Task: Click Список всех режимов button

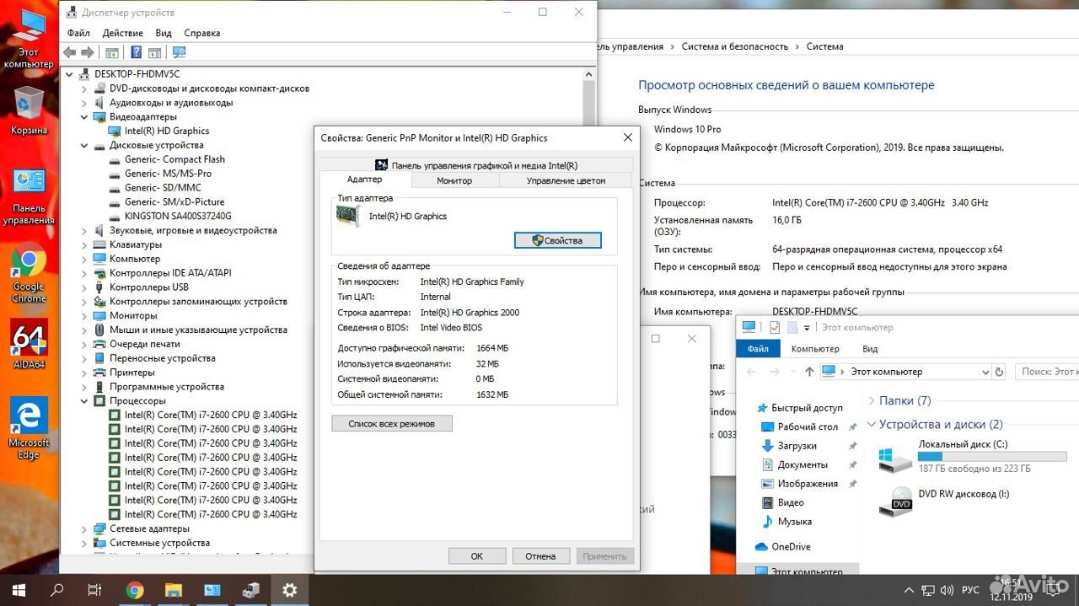Action: [x=392, y=423]
